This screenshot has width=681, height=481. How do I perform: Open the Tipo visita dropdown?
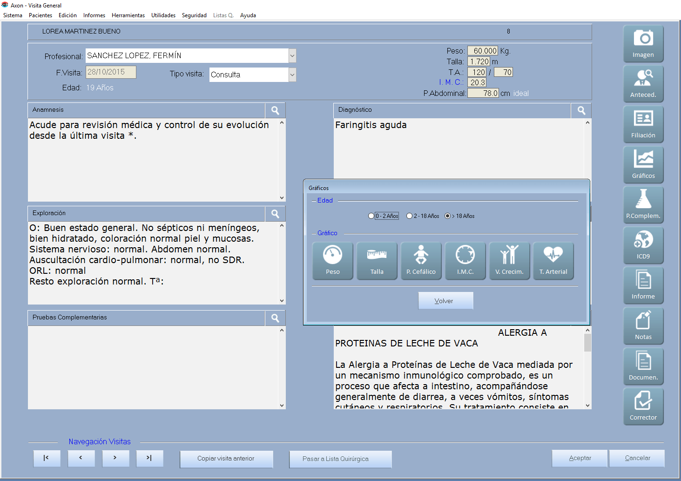click(x=292, y=75)
